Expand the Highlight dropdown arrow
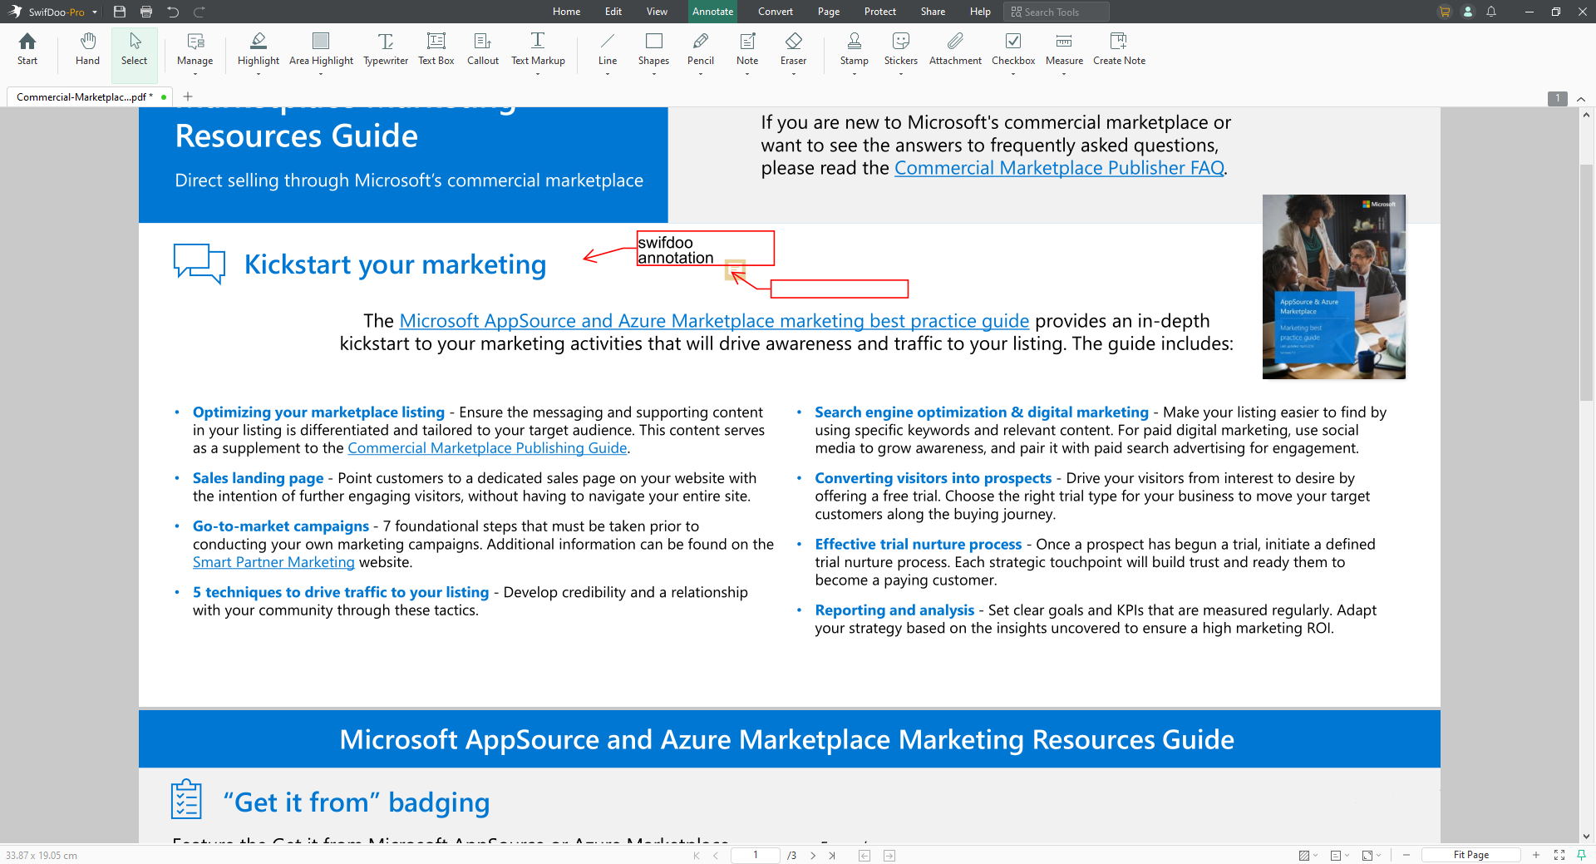The height and width of the screenshot is (864, 1596). pos(259,74)
